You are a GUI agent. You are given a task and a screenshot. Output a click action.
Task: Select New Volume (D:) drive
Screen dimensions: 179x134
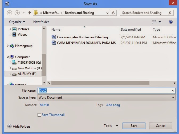coord(30,68)
